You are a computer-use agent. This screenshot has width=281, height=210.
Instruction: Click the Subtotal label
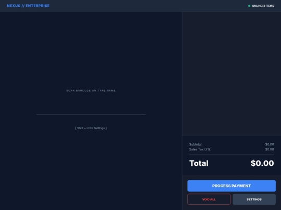point(195,144)
